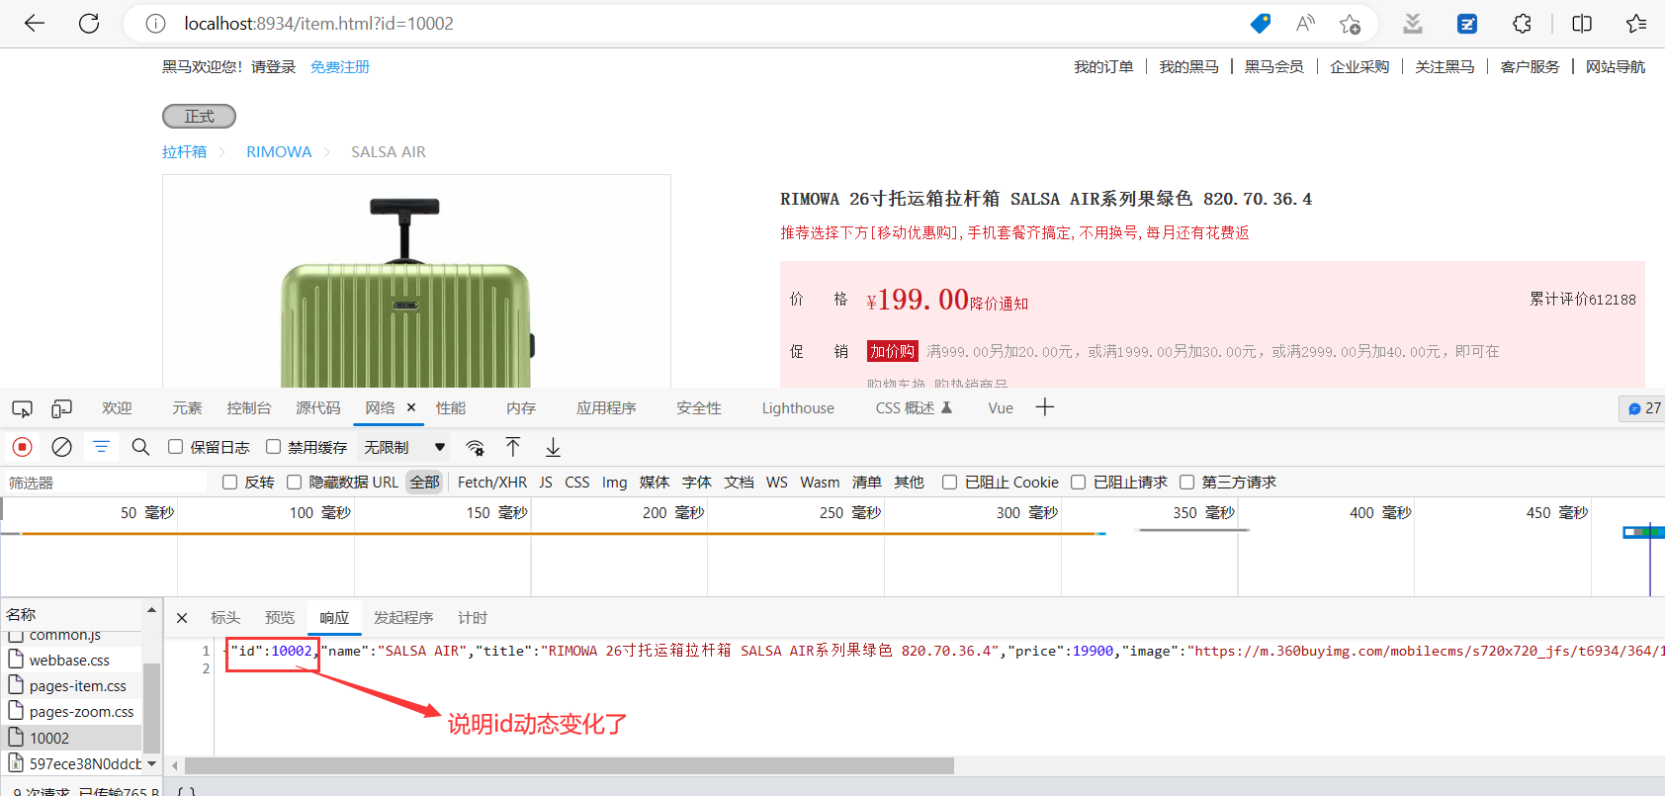
Task: Open the 无限制 throttling dropdown
Action: point(404,447)
